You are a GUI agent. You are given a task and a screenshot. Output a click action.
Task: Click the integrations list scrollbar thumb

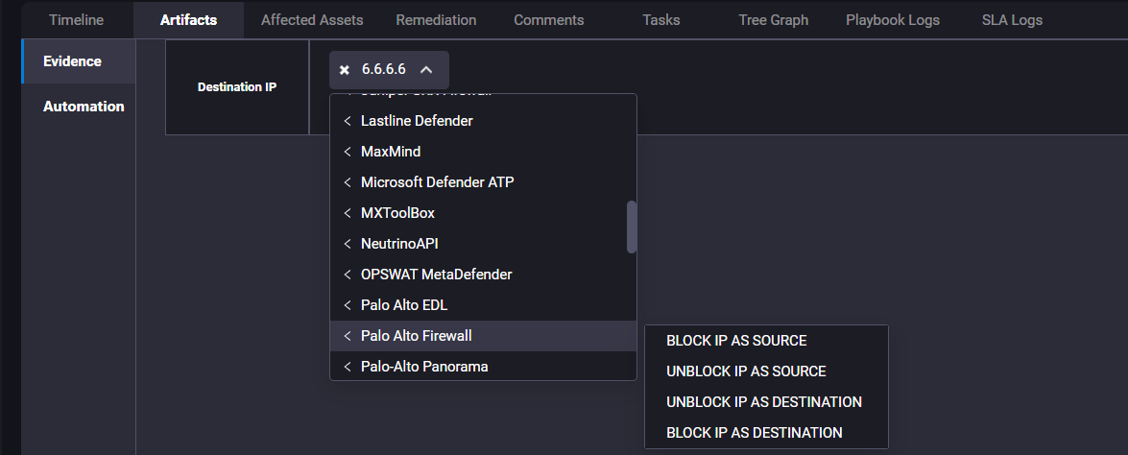632,227
